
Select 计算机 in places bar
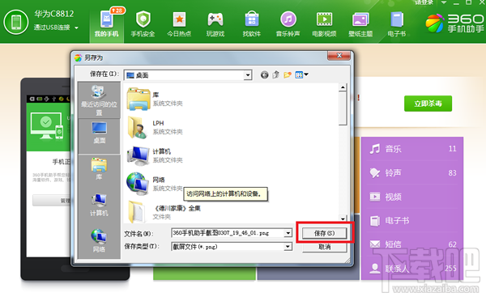pos(99,205)
